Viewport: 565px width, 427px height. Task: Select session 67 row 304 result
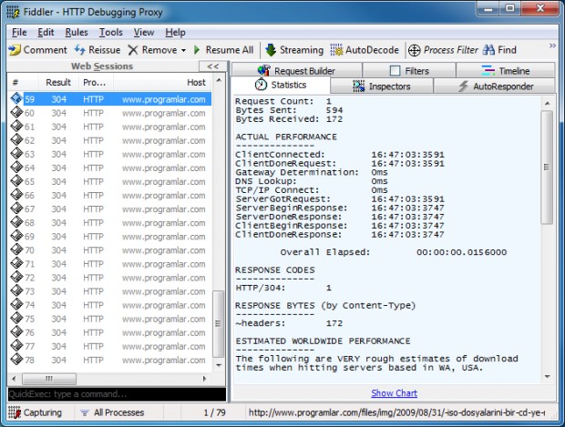tap(58, 209)
